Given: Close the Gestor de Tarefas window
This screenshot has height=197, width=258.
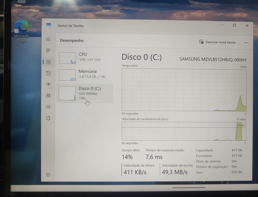Looking at the screenshot, I should [247, 25].
